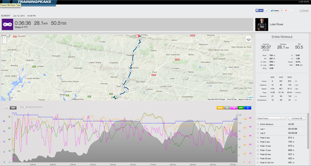This screenshot has height=166, width=311.
Task: Click the Google +1 share icon
Action: [287, 10]
